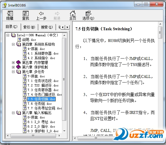Click the topic icon beside 8.2 I_O 指令.doc
Image resolution: width=166 pixels, height=145 pixels.
click(25, 126)
